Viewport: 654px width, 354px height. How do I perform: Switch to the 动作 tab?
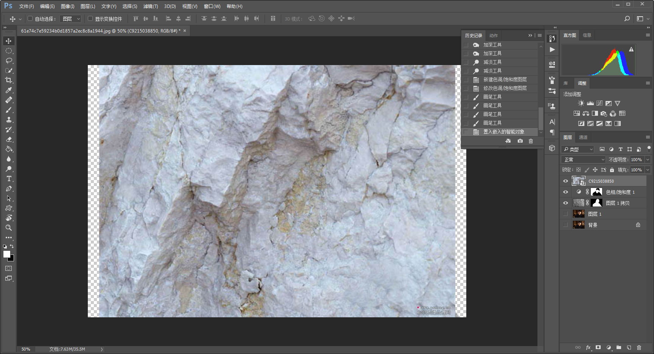494,36
